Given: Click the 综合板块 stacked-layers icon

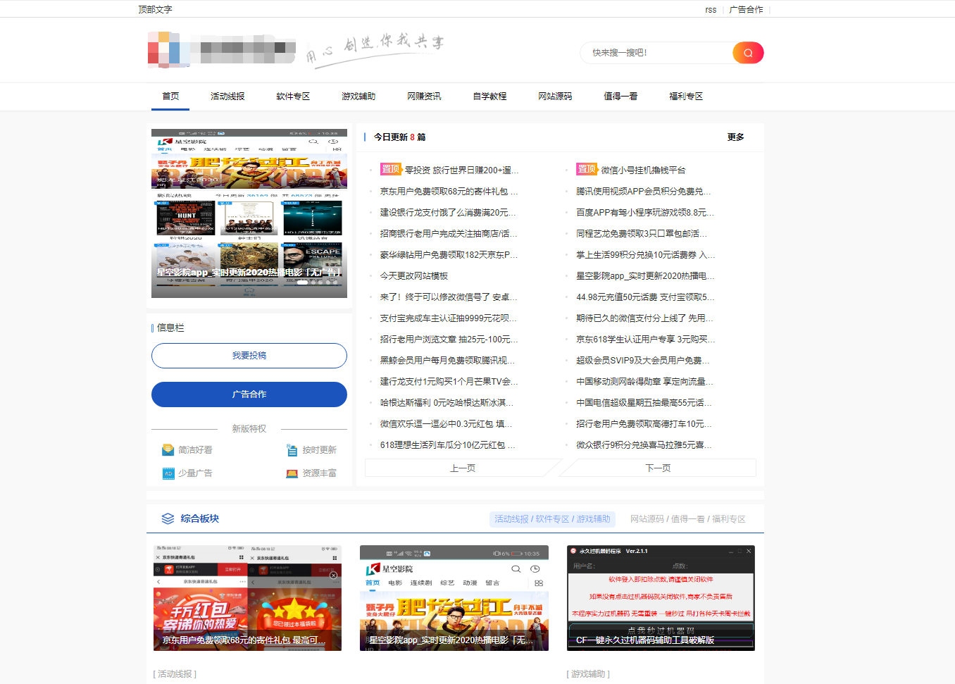Looking at the screenshot, I should point(167,518).
